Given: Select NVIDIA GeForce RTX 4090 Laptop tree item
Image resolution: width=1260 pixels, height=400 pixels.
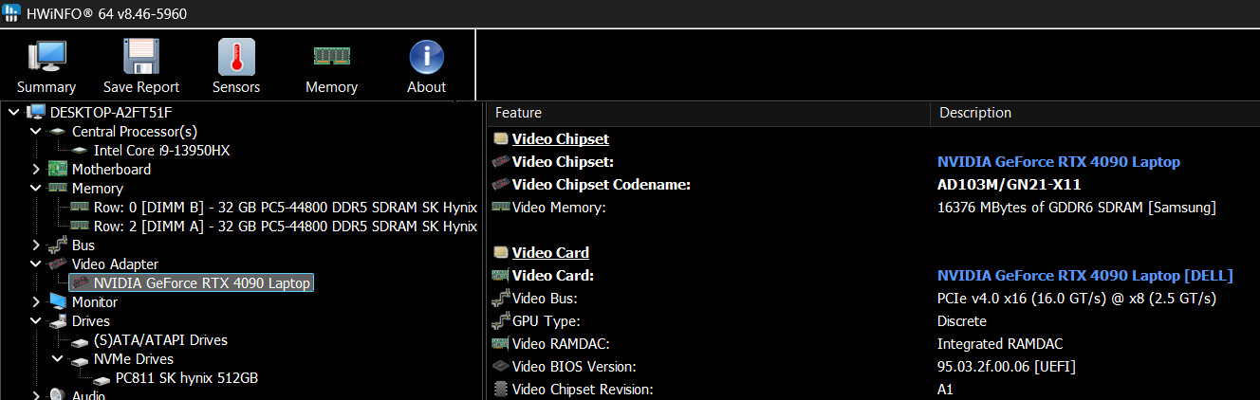Looking at the screenshot, I should click(202, 283).
